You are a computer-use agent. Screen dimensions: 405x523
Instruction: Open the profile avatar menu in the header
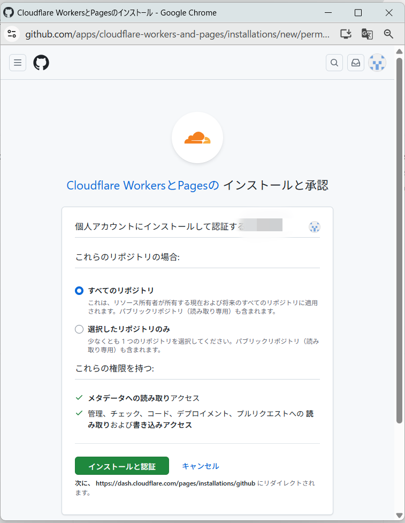point(377,63)
